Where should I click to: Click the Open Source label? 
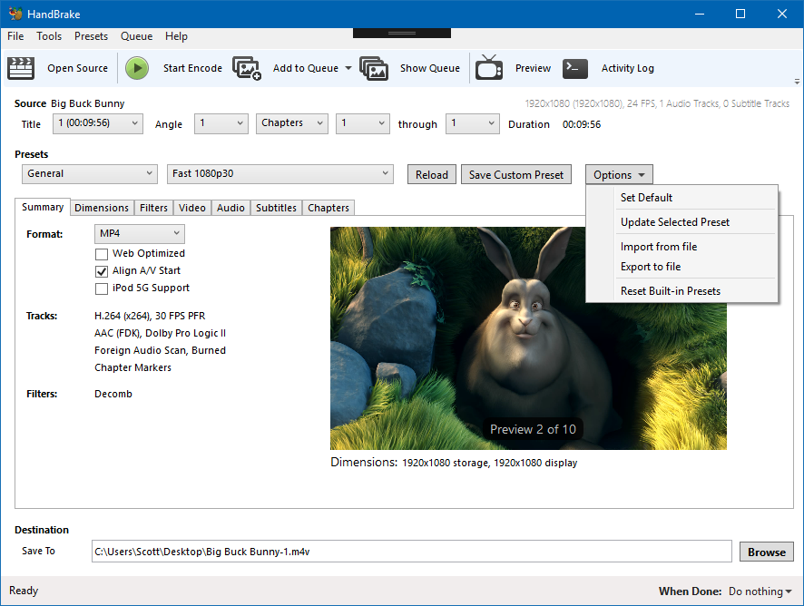click(x=77, y=68)
